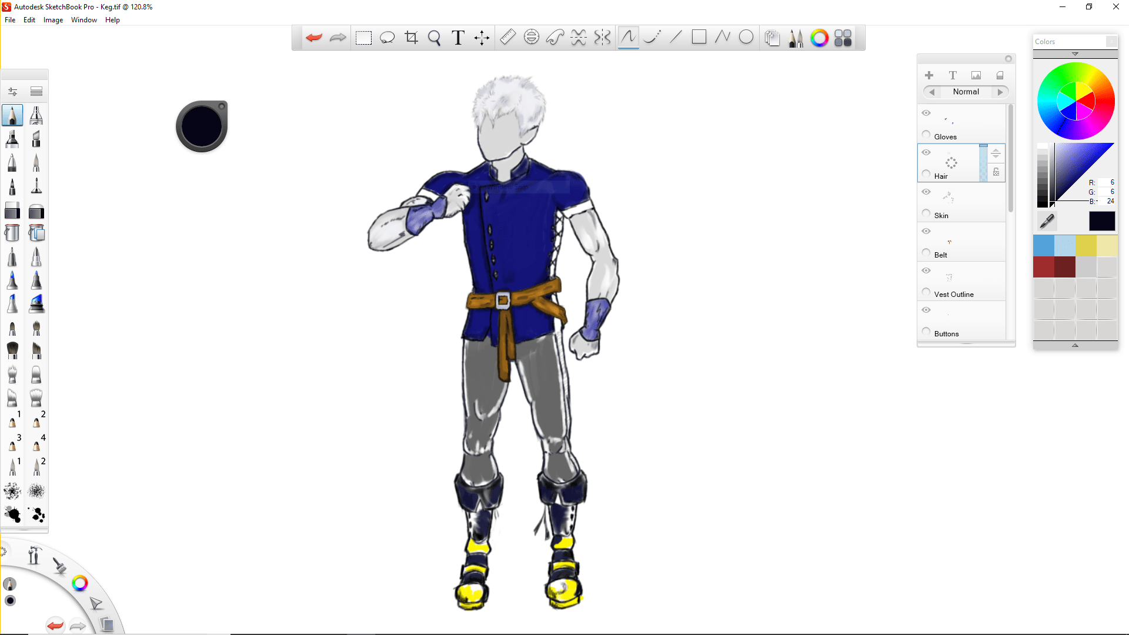1129x635 pixels.
Task: Open the Window menu
Action: (83, 20)
